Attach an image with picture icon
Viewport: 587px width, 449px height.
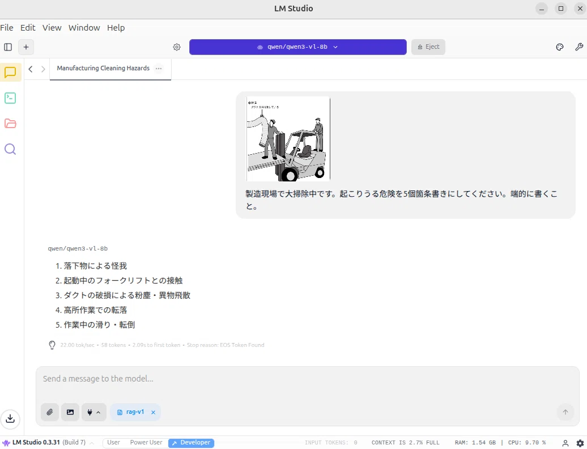(70, 412)
